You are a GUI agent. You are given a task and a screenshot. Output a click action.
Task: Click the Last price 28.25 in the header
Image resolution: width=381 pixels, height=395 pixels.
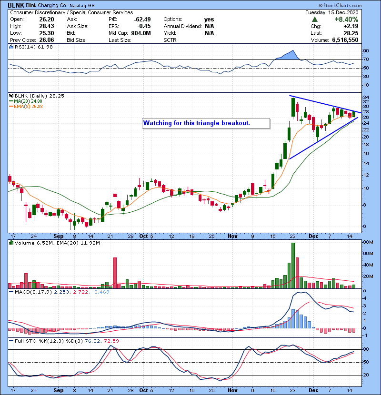(351, 33)
